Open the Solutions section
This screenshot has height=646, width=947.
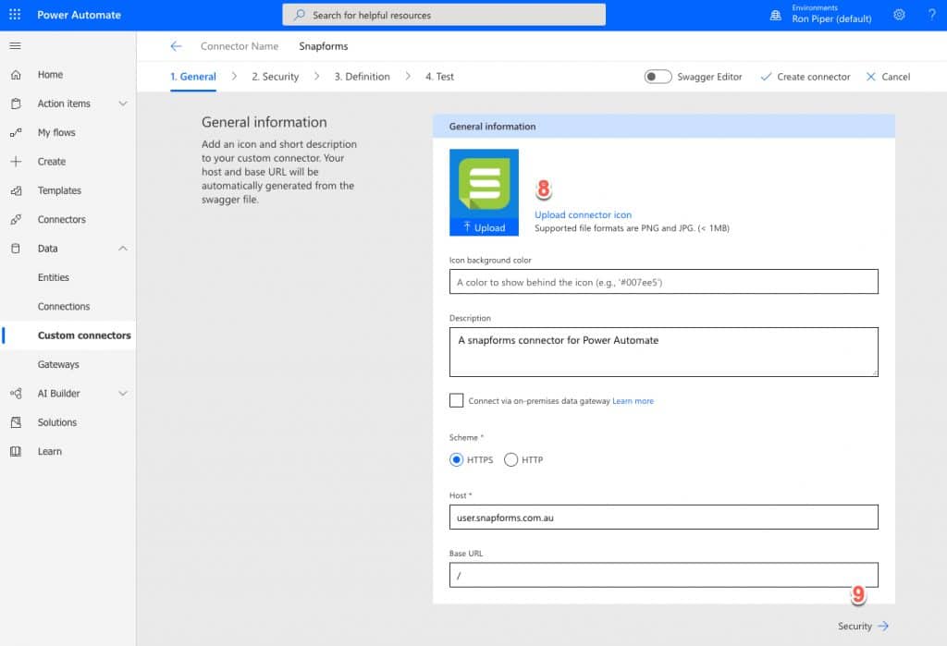pos(59,422)
